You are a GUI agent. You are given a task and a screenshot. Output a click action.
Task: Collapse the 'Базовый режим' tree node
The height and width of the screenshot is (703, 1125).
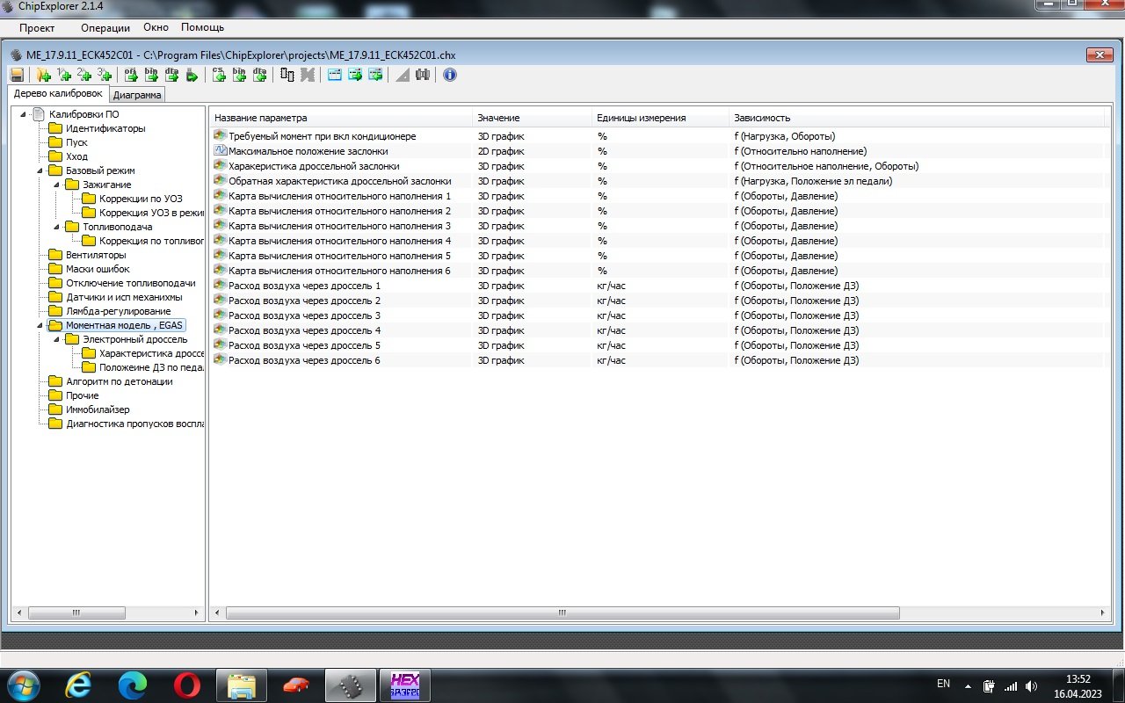point(40,170)
